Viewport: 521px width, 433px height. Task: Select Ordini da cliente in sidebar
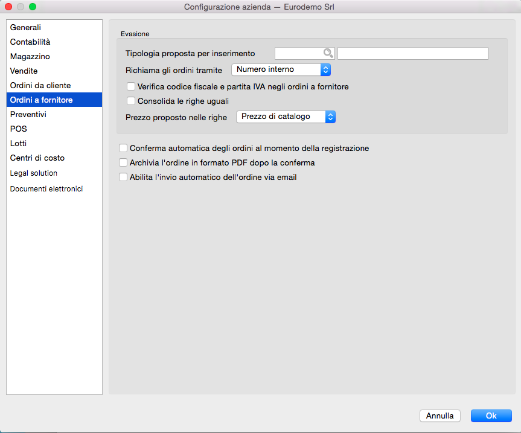coord(40,86)
